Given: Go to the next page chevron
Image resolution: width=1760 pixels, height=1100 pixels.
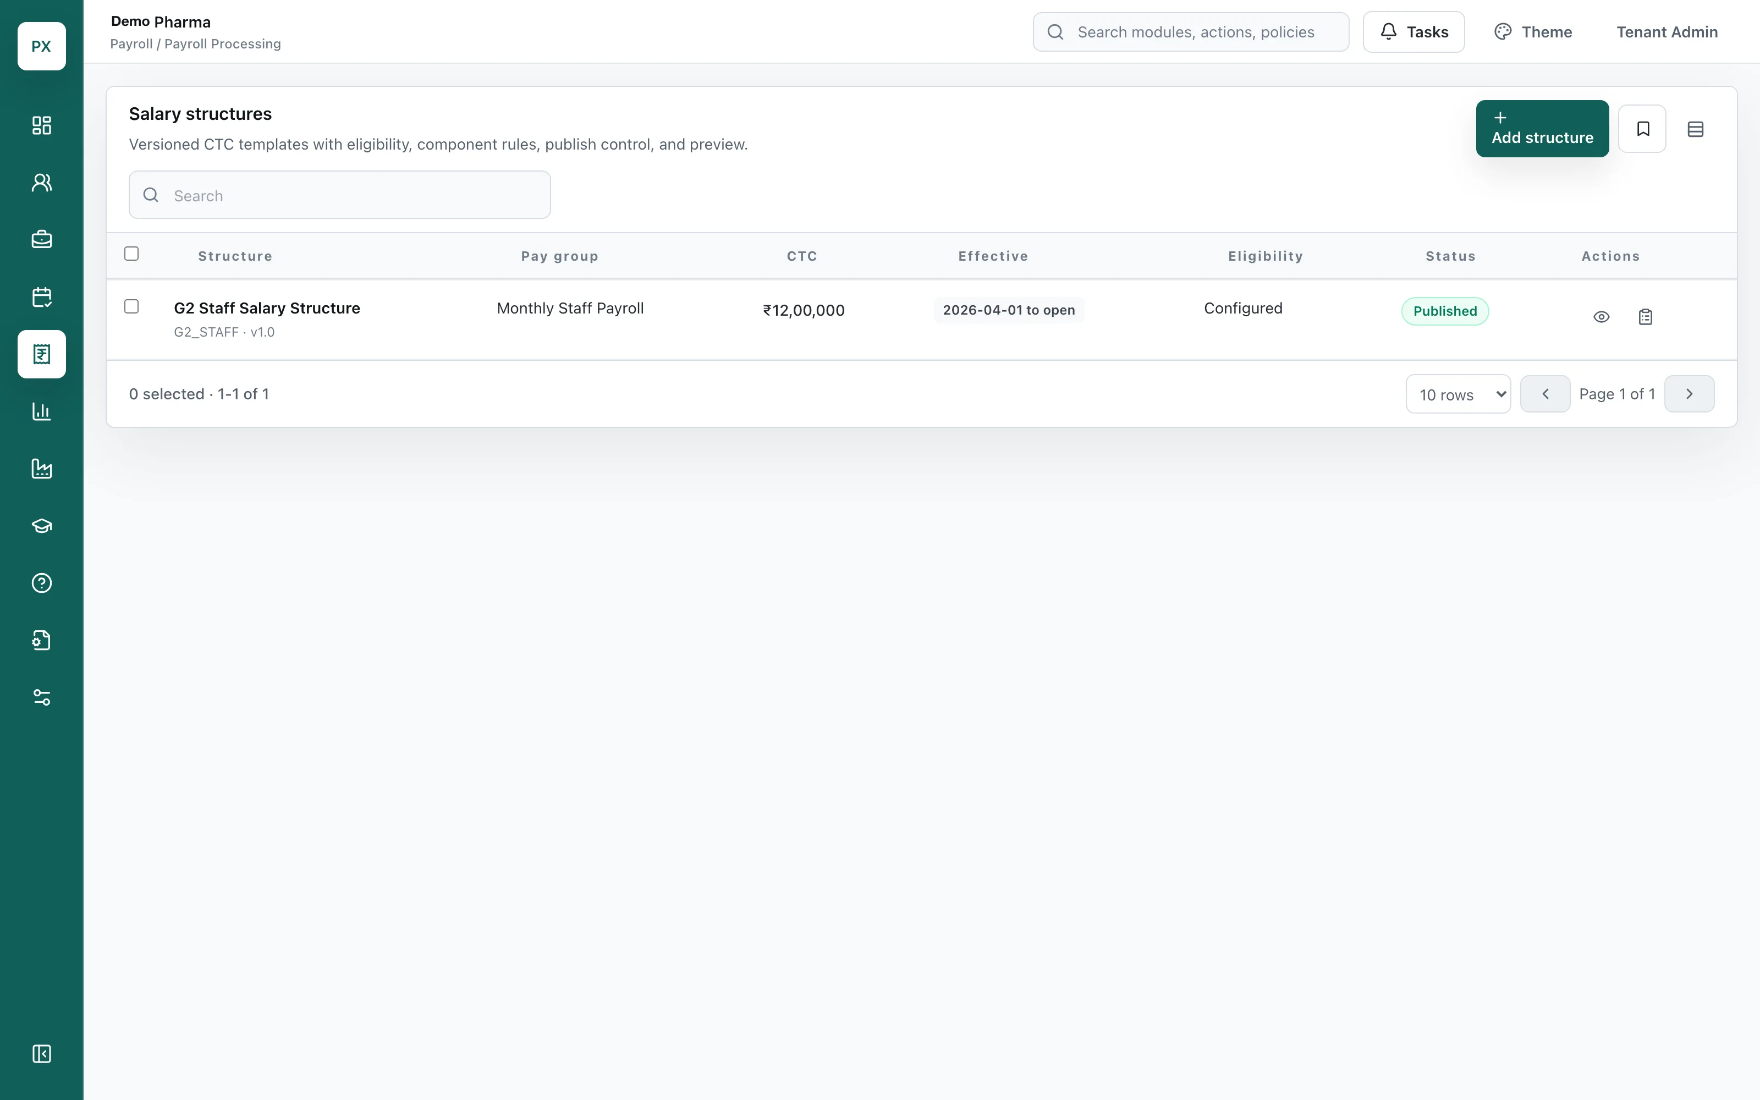Looking at the screenshot, I should [x=1689, y=394].
